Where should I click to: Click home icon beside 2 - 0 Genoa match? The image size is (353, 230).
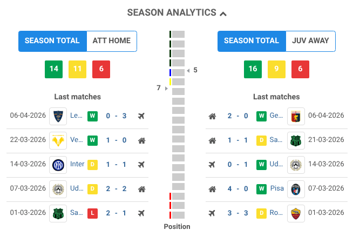[212, 116]
